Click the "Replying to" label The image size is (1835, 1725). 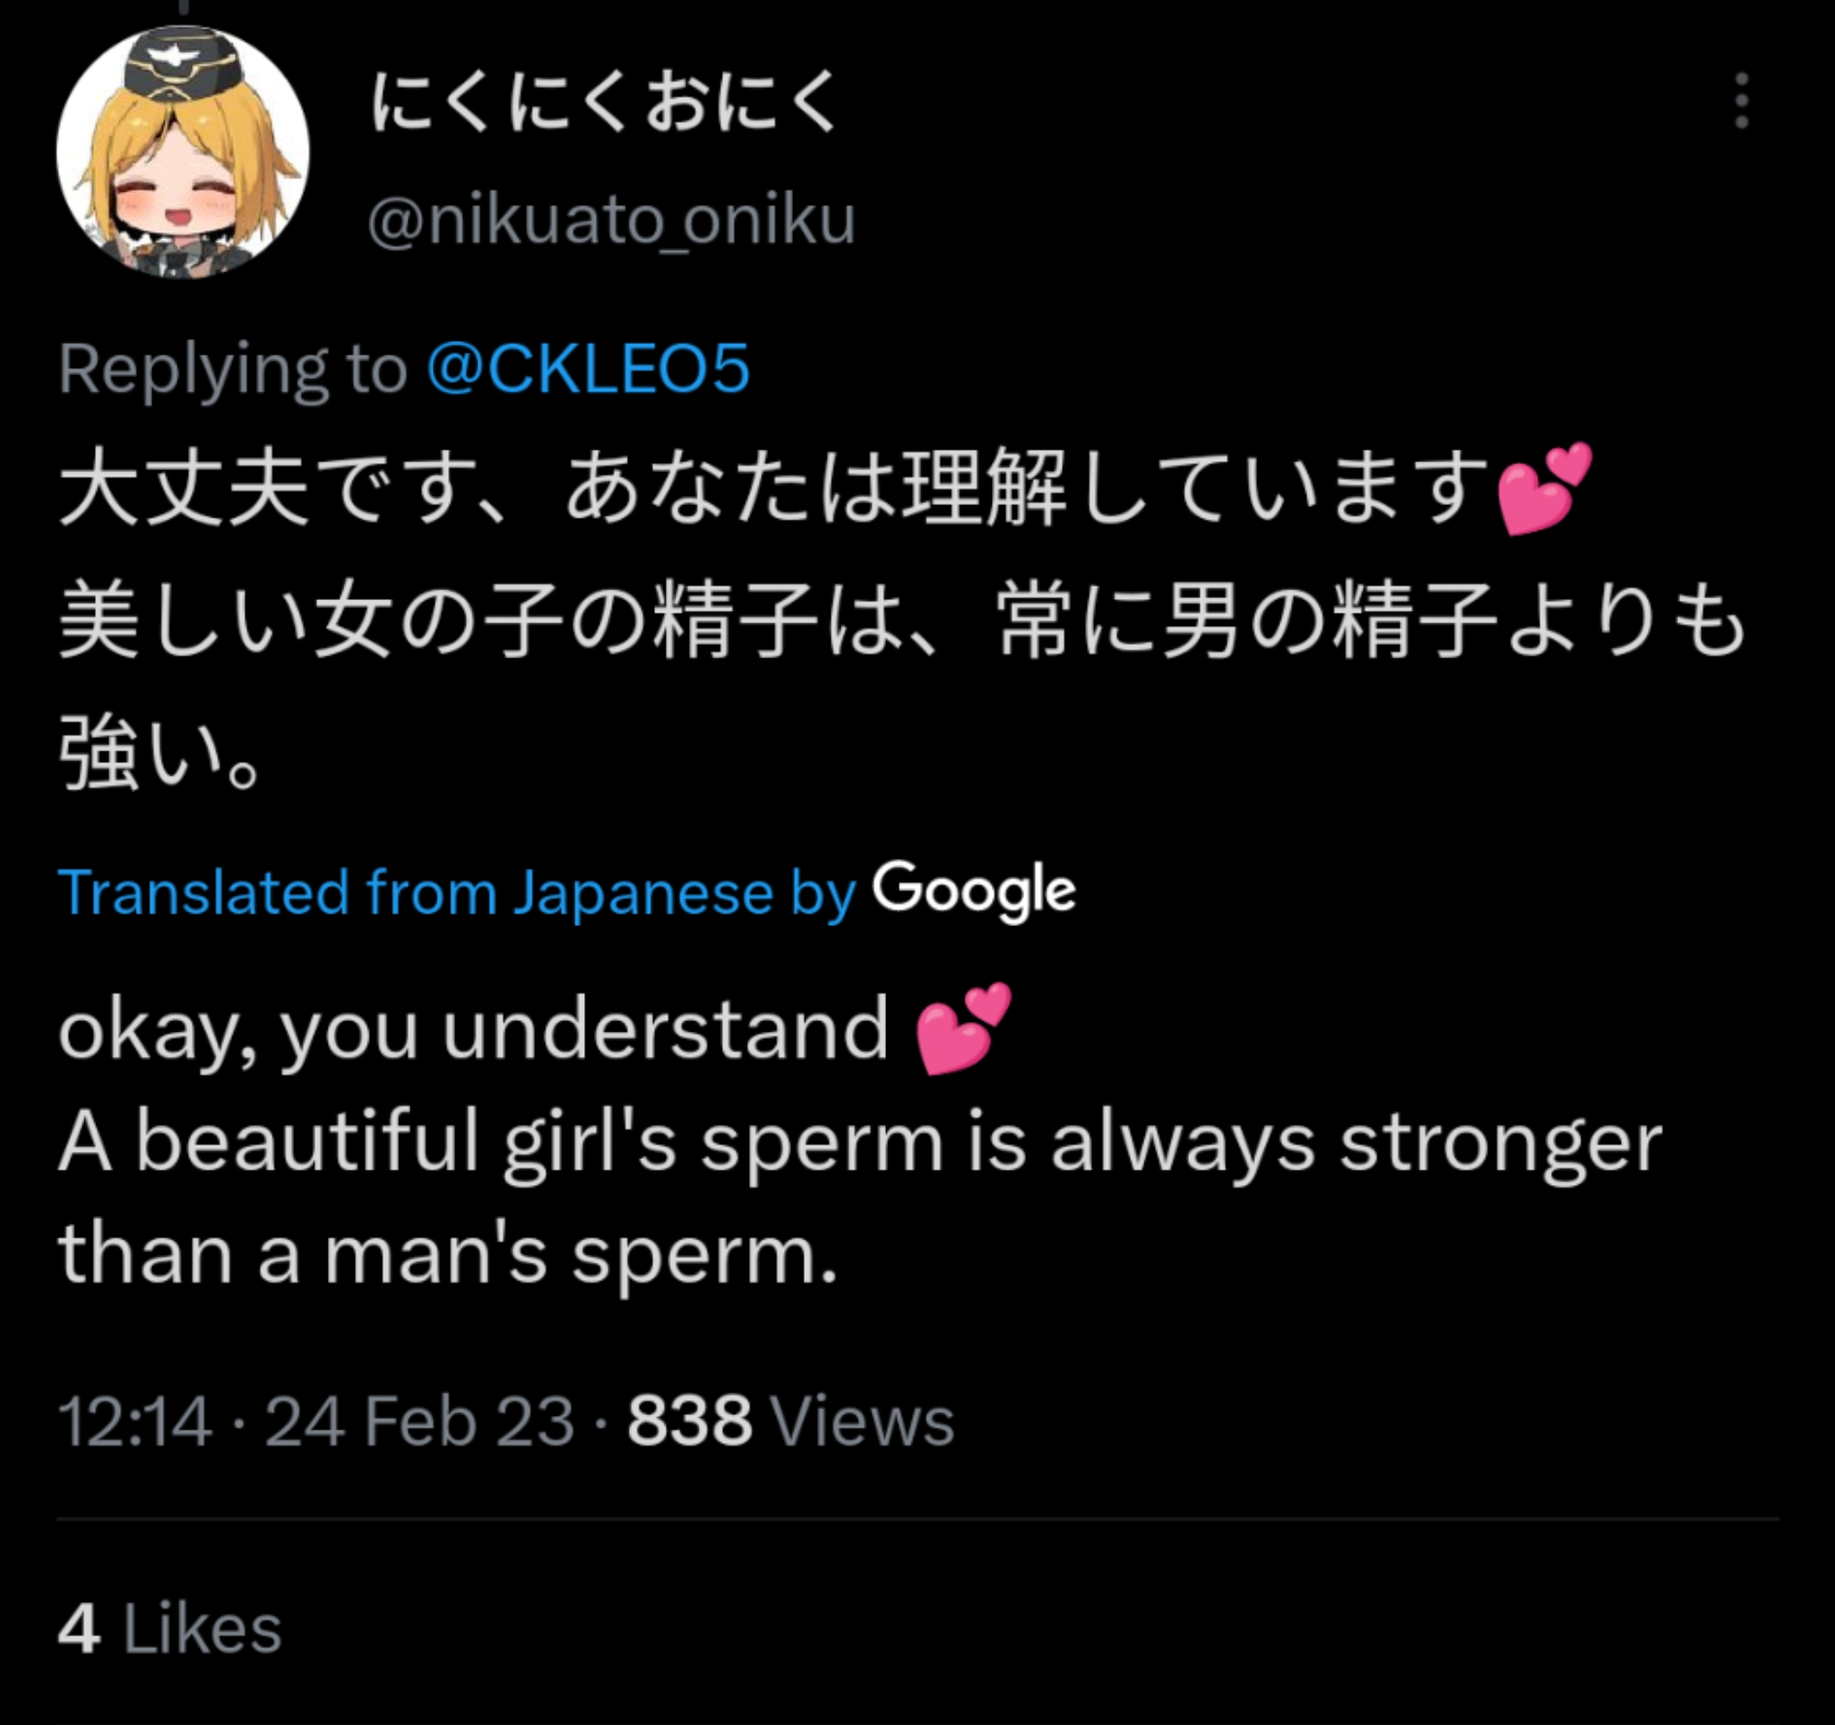pos(233,369)
